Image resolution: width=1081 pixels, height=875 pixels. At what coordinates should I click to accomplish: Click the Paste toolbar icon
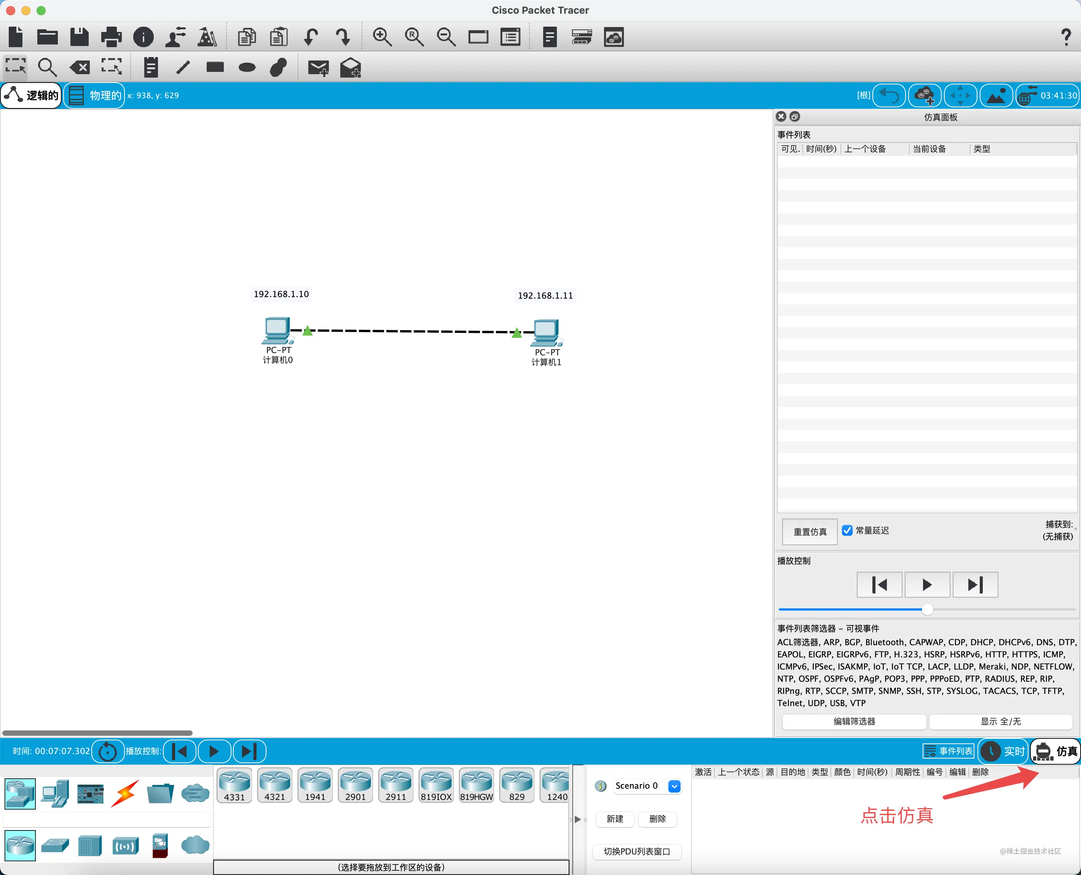coord(279,37)
